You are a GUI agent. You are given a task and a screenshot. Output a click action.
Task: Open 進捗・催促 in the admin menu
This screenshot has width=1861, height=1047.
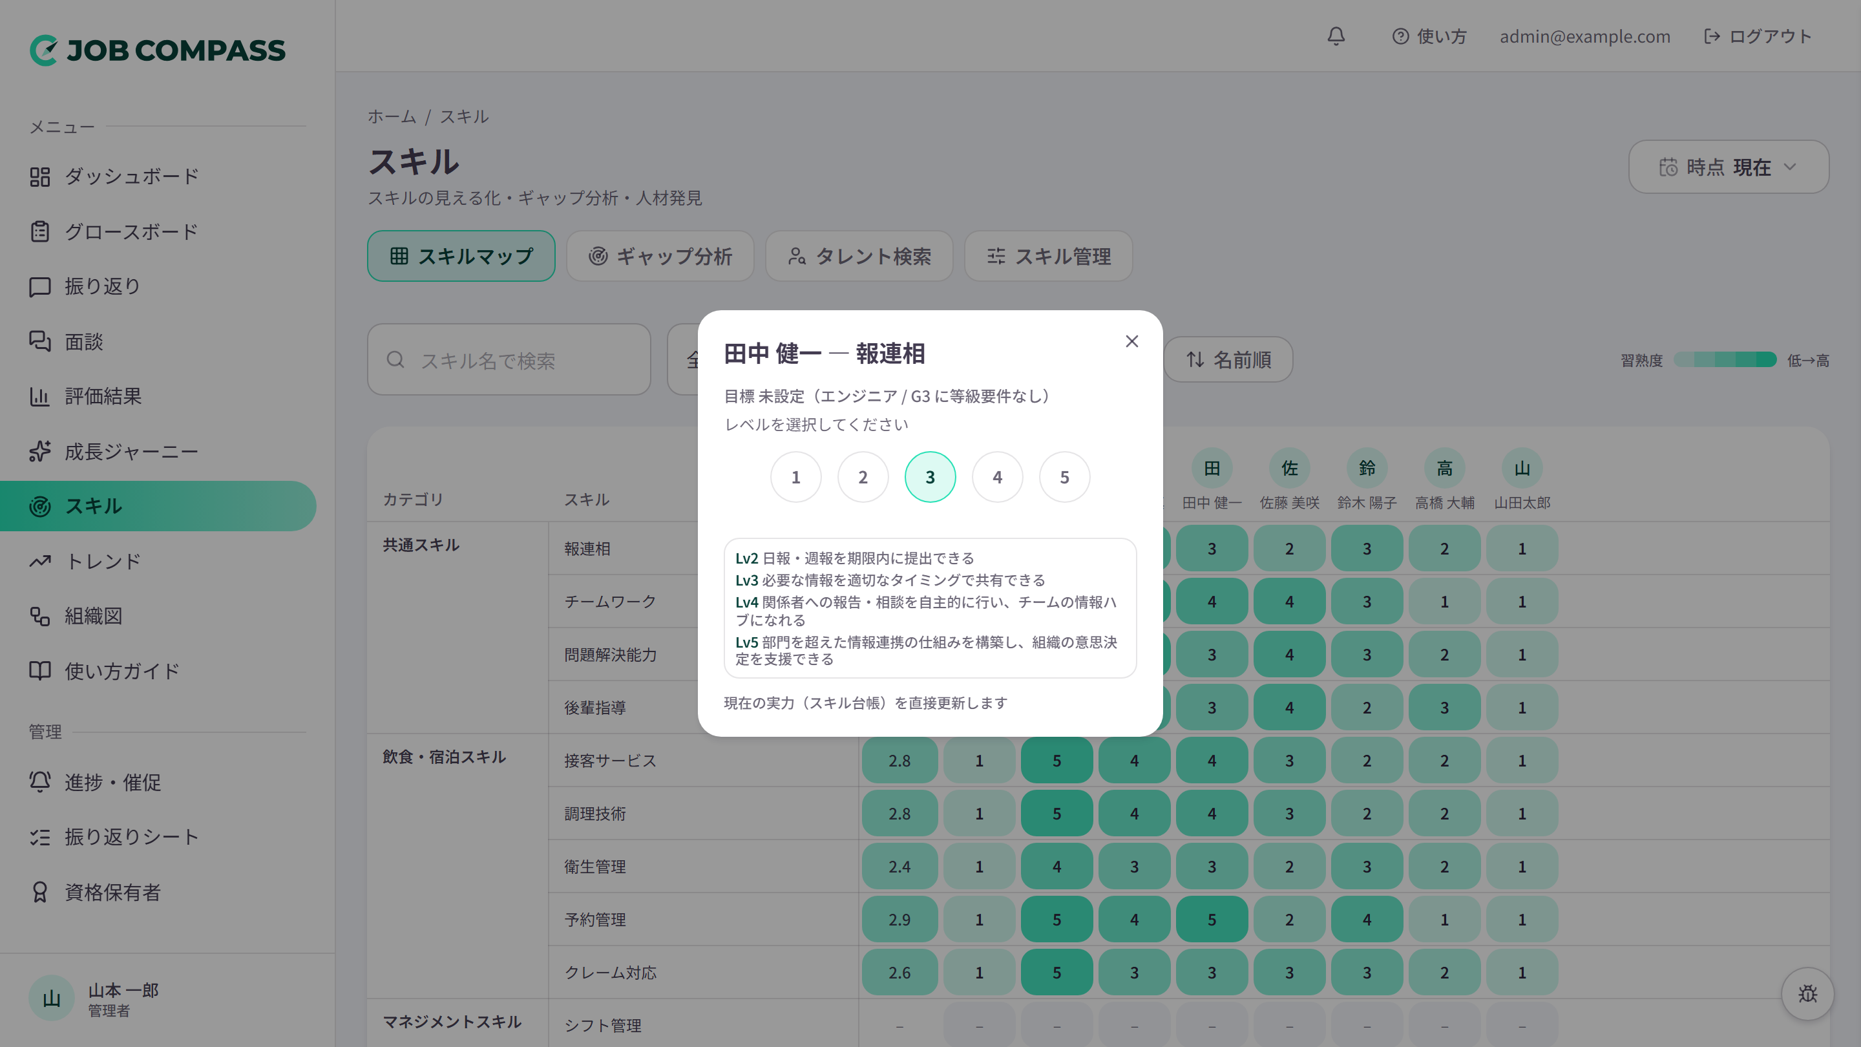pyautogui.click(x=158, y=782)
